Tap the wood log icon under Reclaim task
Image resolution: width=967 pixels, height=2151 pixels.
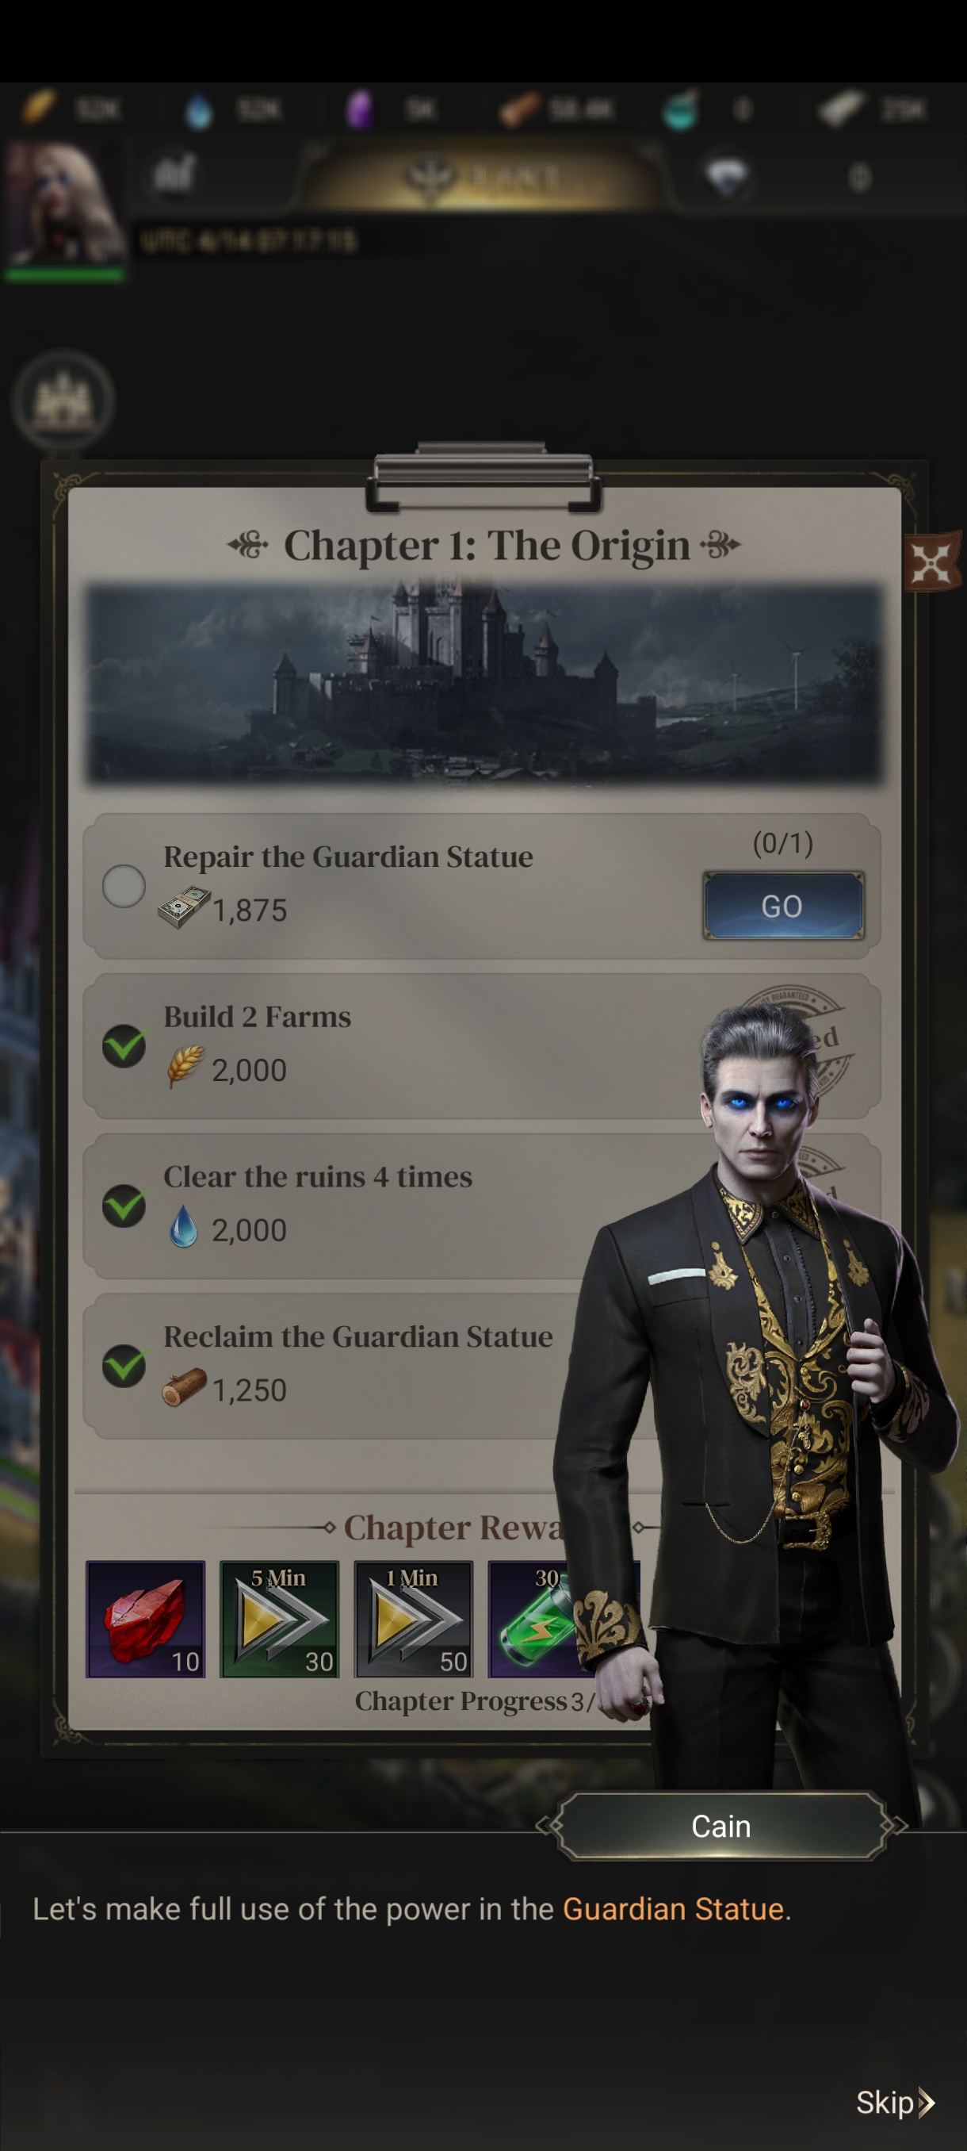184,1387
